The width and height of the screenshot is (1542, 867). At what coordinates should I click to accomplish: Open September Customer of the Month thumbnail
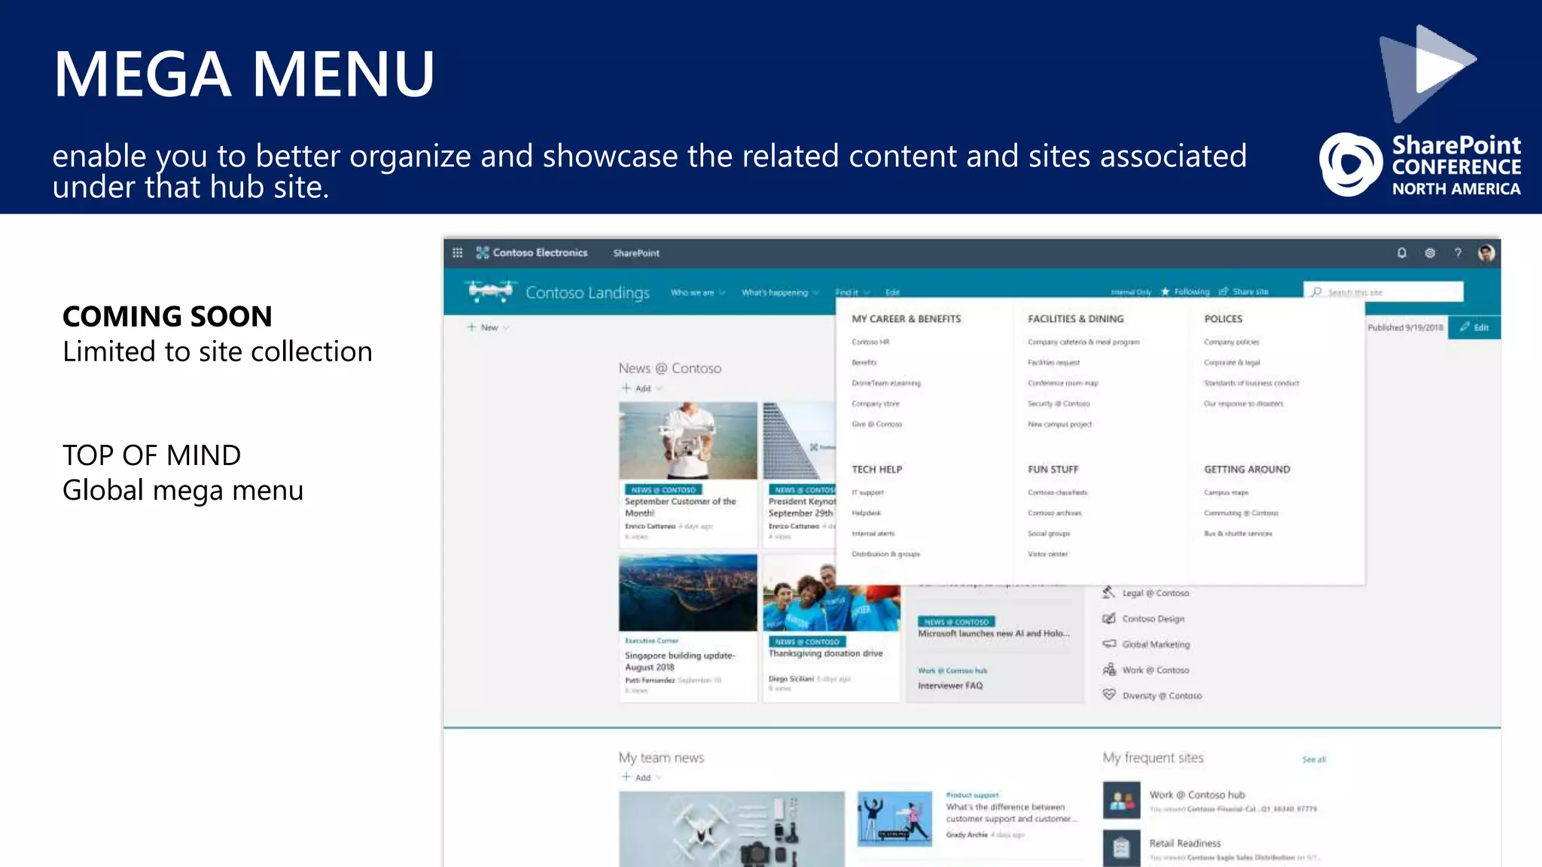pyautogui.click(x=687, y=440)
